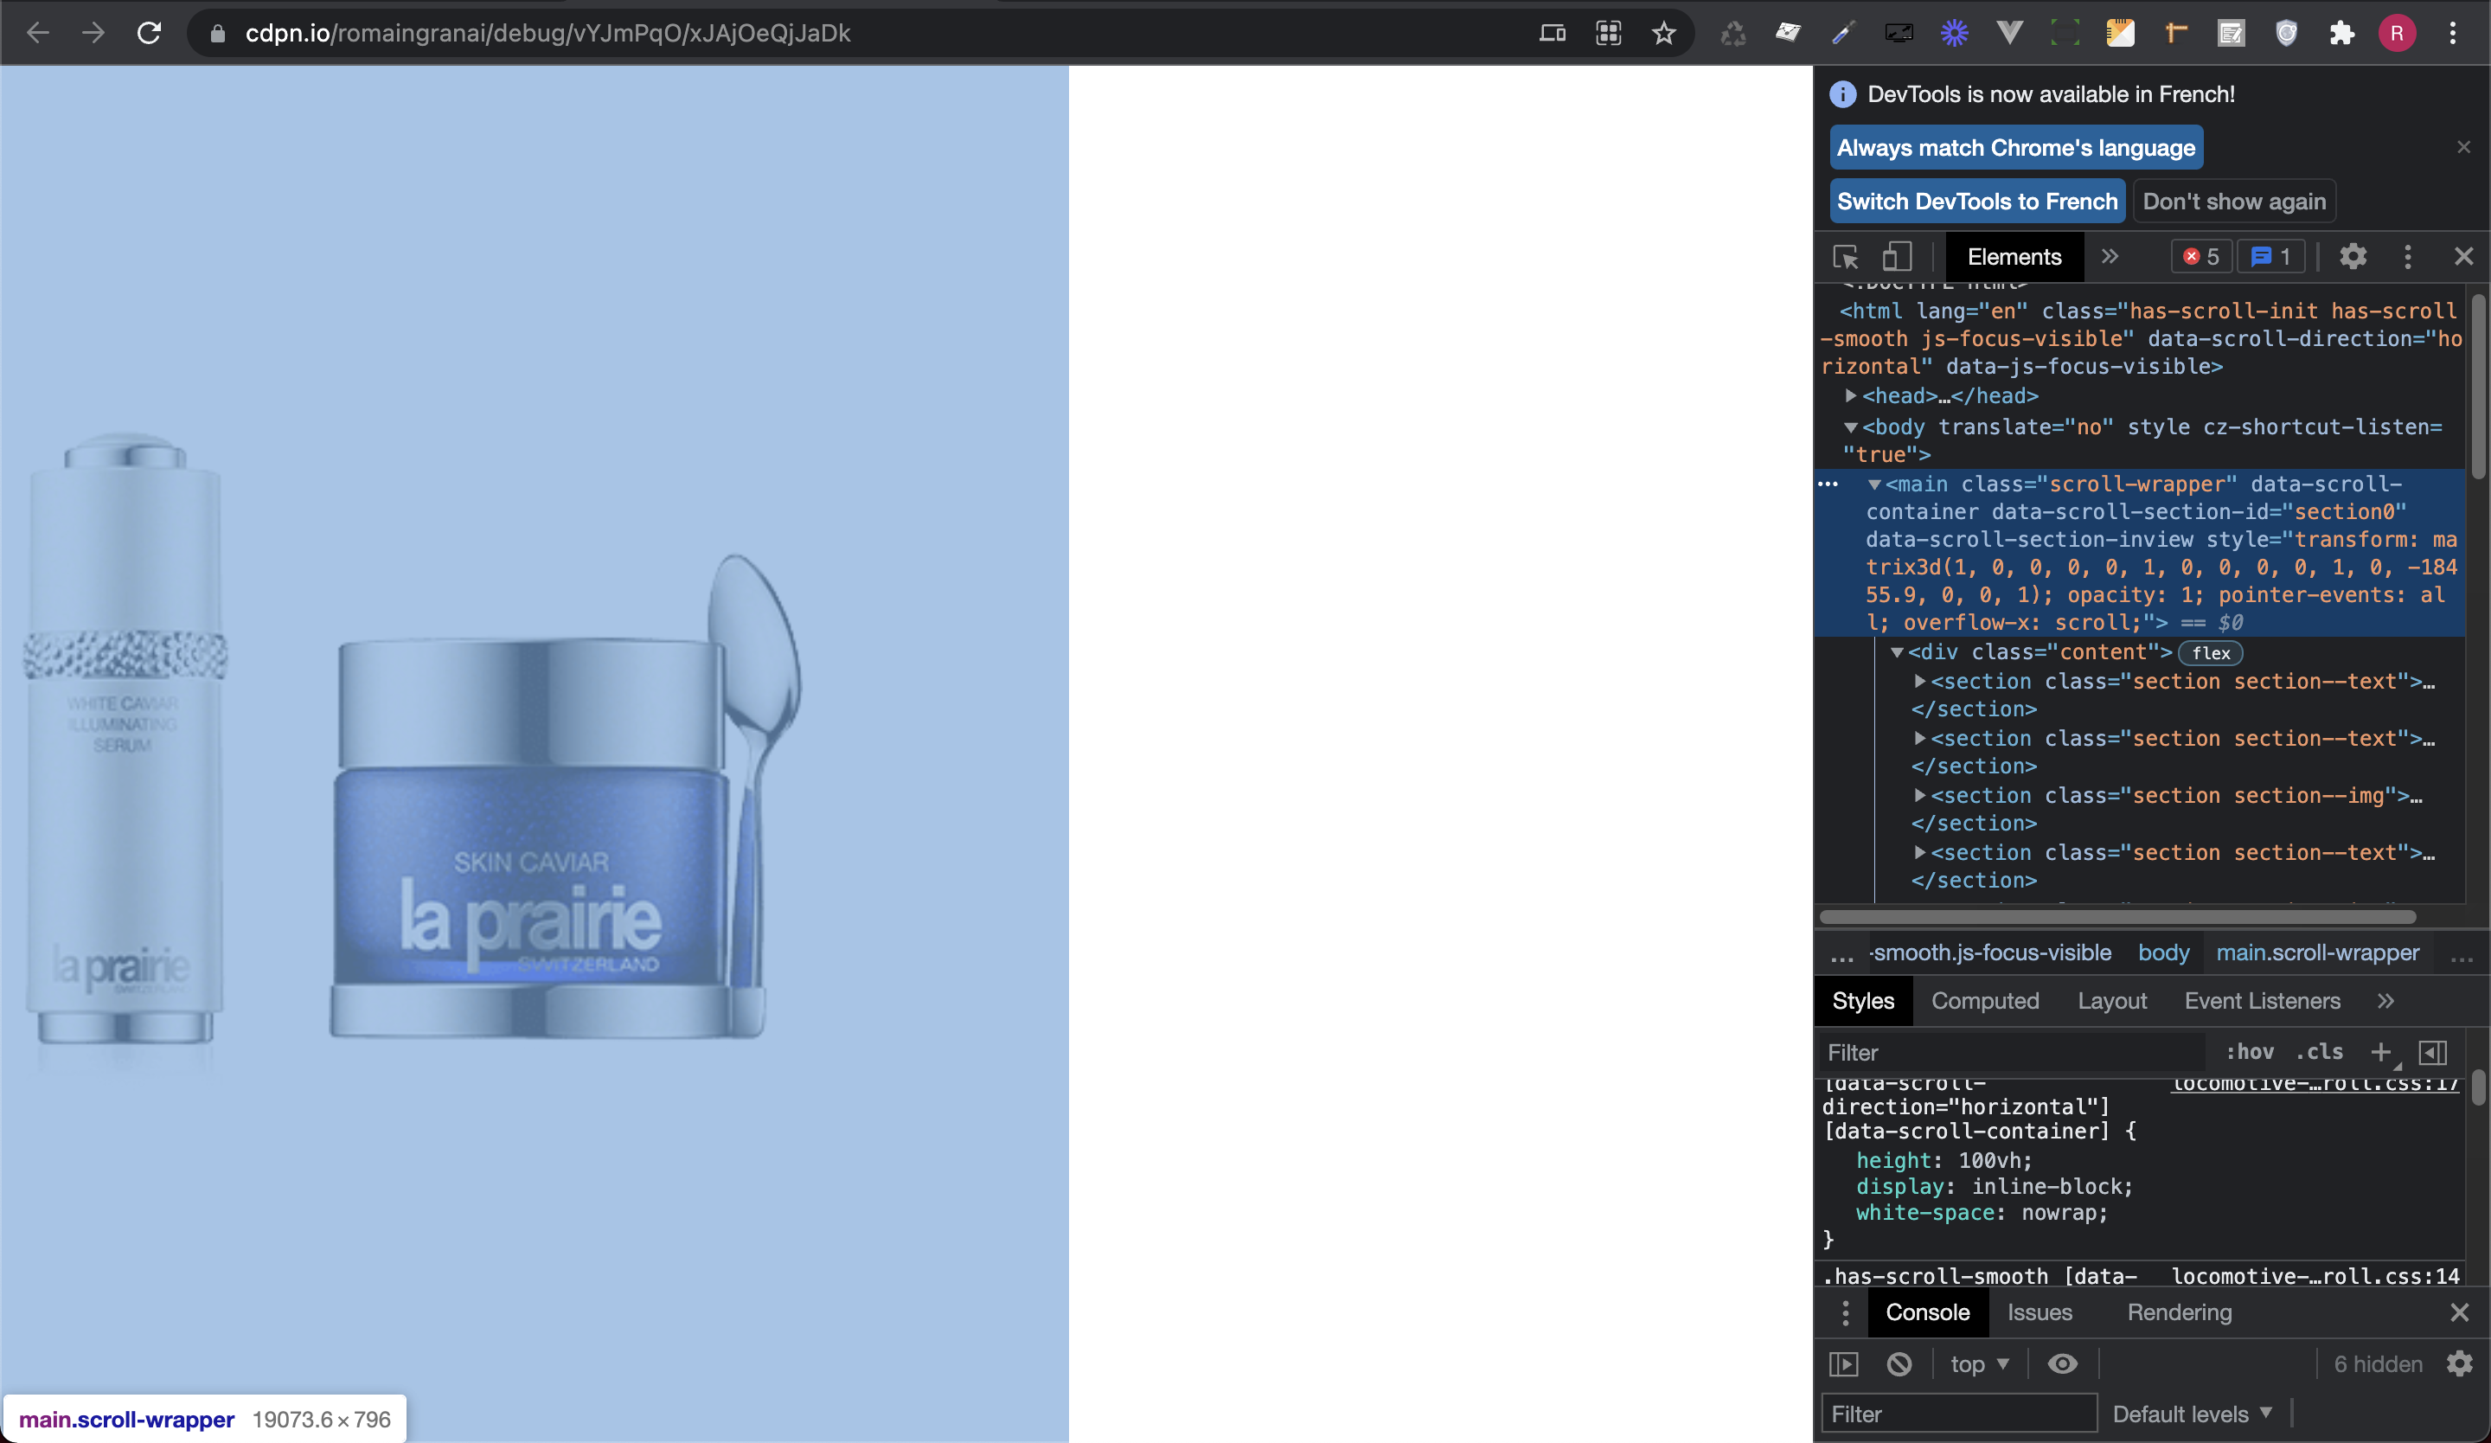Image resolution: width=2491 pixels, height=1443 pixels.
Task: Click Switch DevTools to French
Action: click(x=1977, y=201)
